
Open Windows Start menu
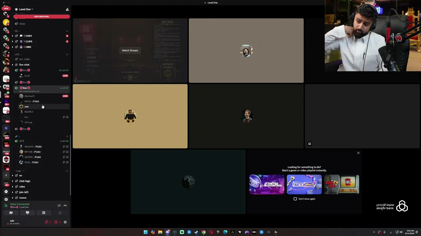pos(145,232)
